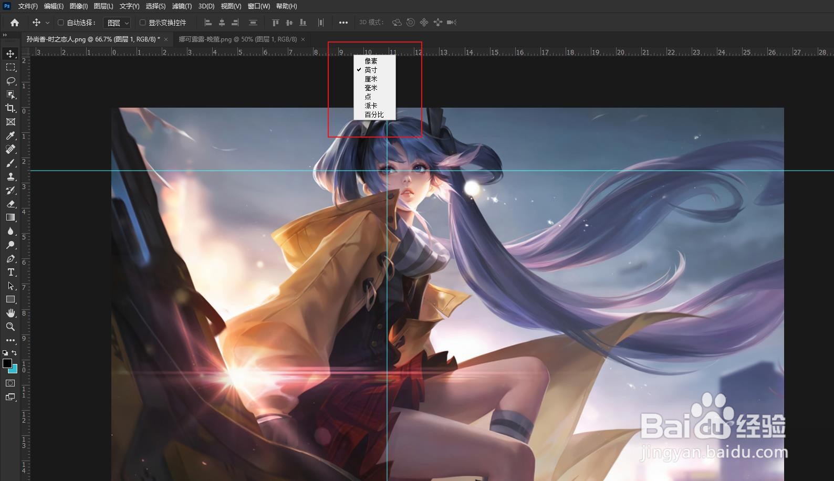Image resolution: width=834 pixels, height=481 pixels.
Task: Select the Object Selection tool
Action: [x=11, y=95]
